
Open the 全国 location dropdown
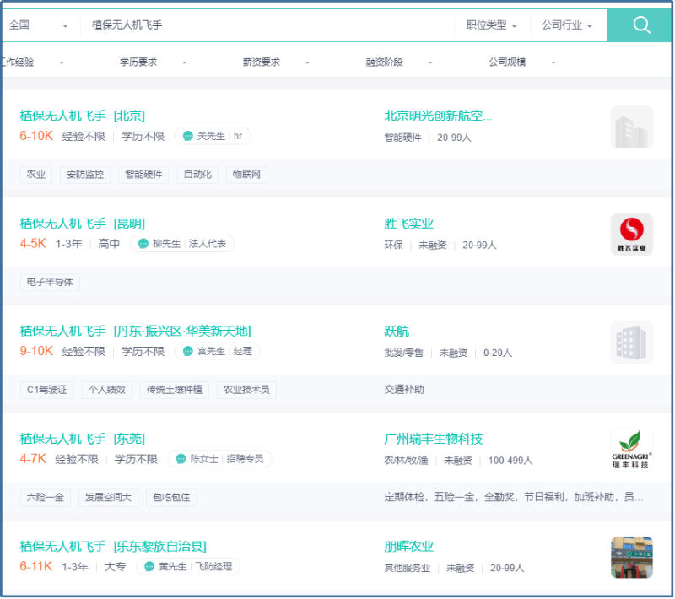click(x=38, y=25)
